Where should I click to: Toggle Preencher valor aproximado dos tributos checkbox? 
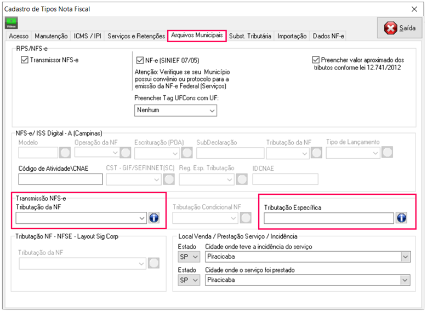click(x=315, y=60)
